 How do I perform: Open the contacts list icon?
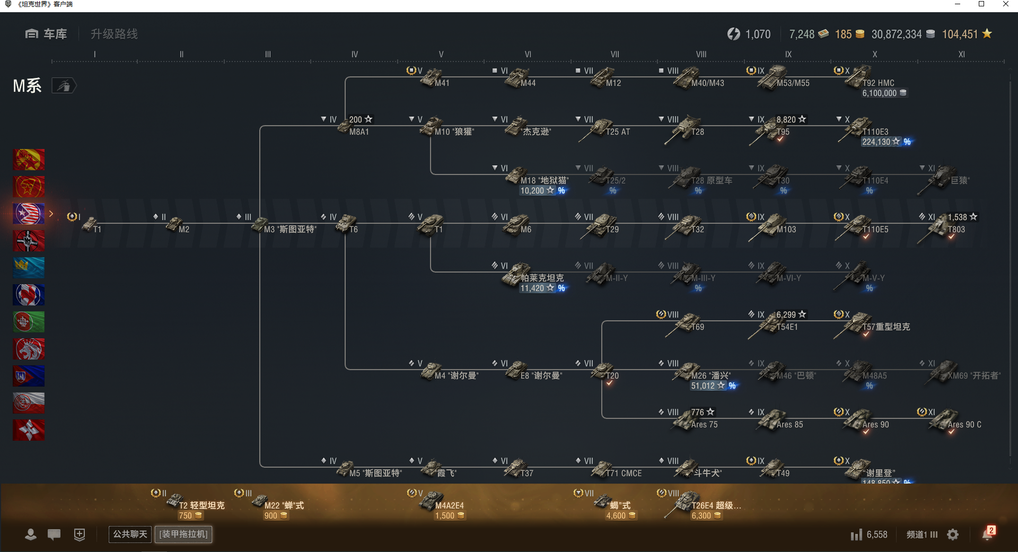pos(31,535)
